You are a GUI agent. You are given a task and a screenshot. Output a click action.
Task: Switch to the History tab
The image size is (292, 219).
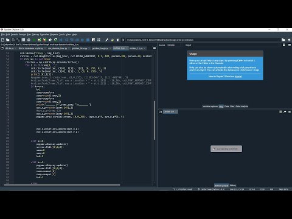pyautogui.click(x=233, y=186)
